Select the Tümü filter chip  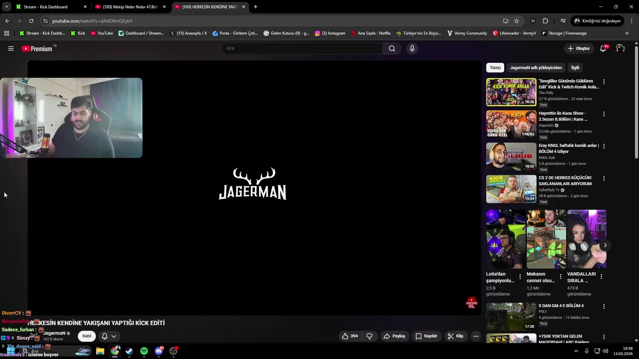pos(495,68)
